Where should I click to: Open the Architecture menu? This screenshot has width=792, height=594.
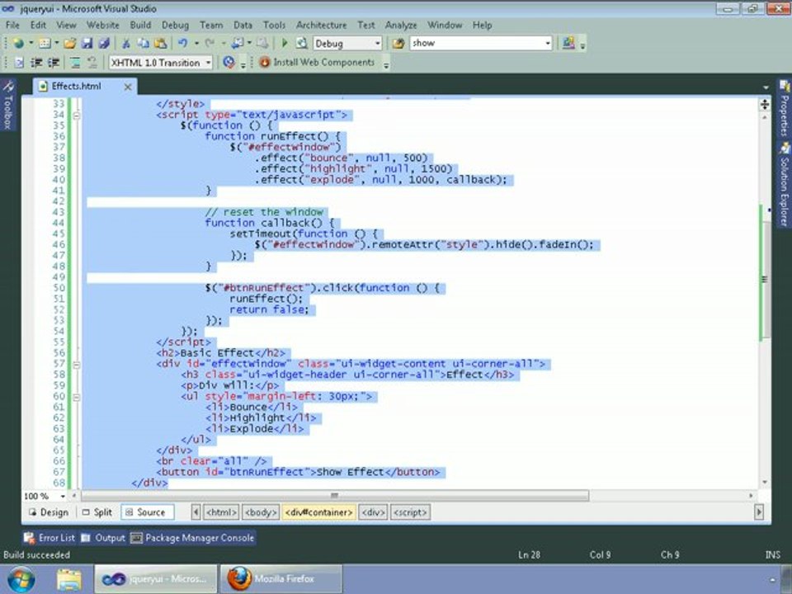click(321, 25)
